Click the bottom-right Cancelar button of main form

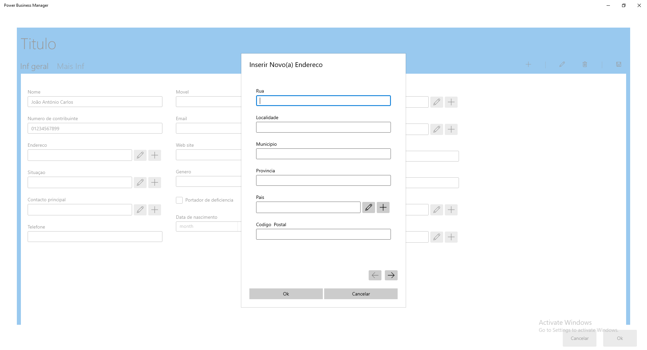[x=580, y=338]
